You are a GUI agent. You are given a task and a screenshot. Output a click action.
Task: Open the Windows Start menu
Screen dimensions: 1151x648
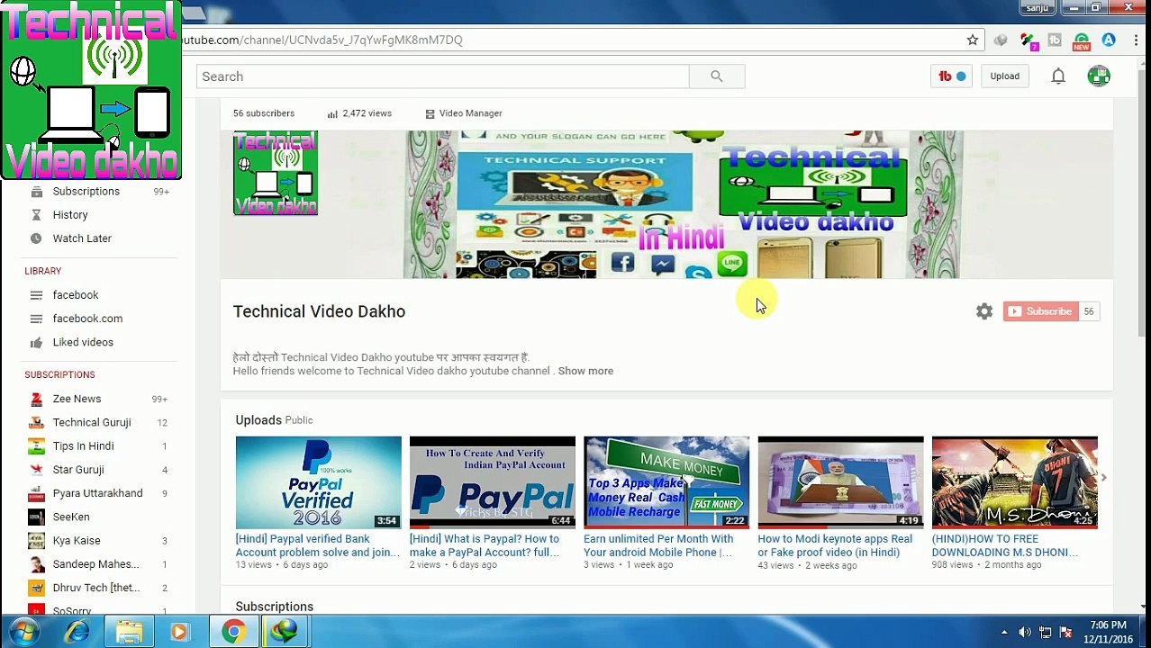24,633
